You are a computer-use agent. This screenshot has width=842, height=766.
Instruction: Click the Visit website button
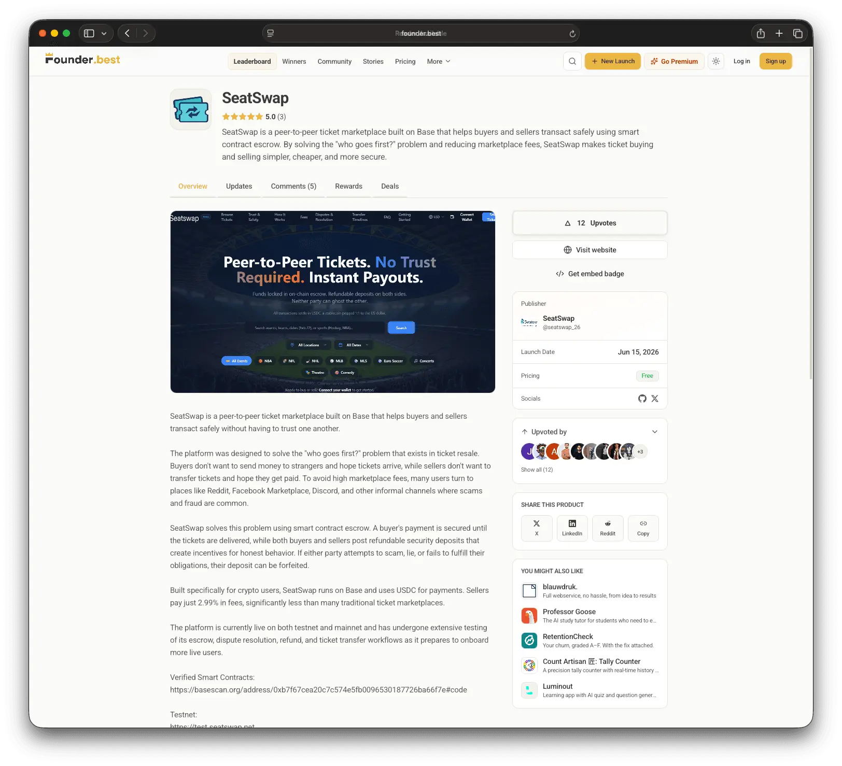[x=590, y=250]
